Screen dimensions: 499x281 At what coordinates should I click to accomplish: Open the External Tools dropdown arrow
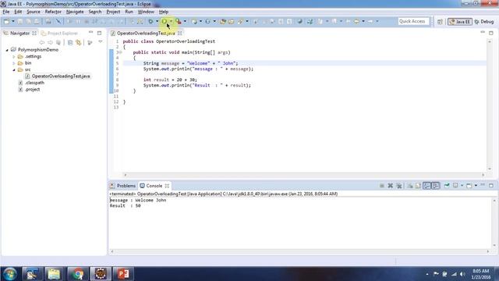click(x=185, y=21)
